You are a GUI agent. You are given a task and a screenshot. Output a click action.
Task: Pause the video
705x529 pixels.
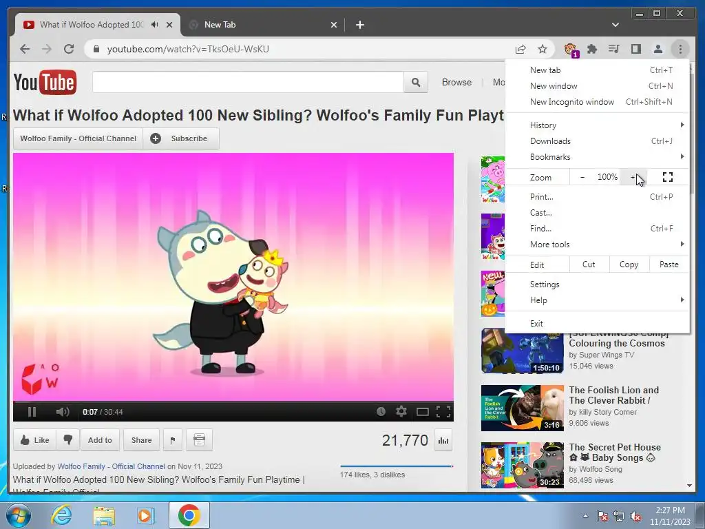pos(32,412)
